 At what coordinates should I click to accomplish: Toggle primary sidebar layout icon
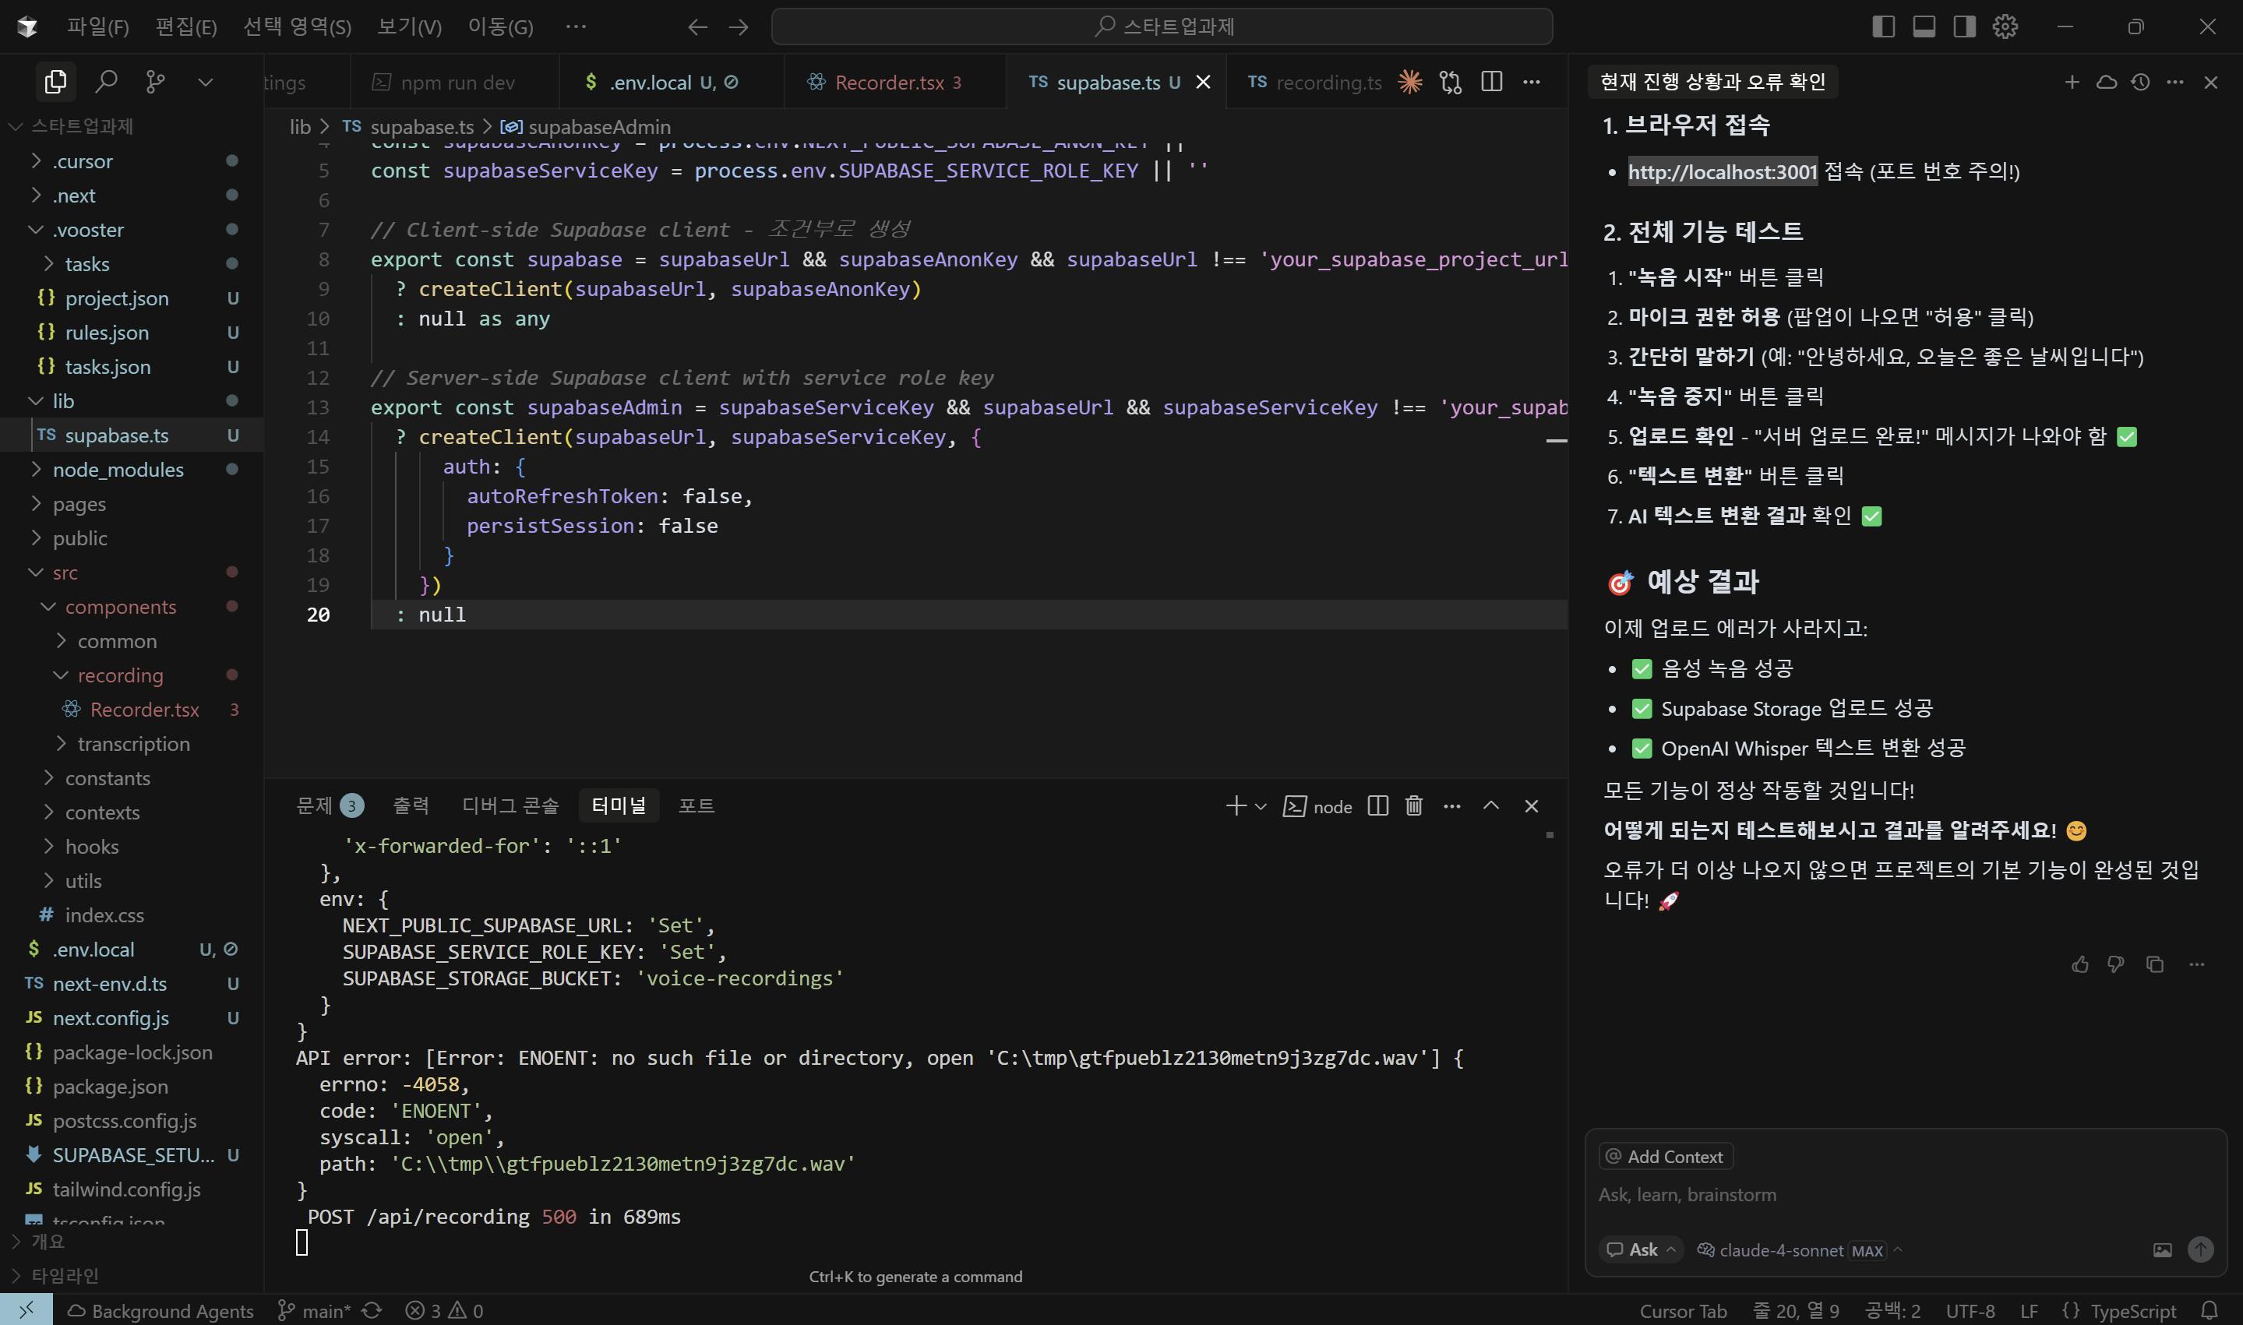(x=1883, y=26)
